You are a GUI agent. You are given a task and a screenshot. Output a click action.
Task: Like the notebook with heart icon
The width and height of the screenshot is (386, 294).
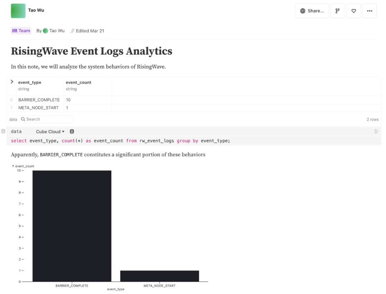tap(353, 11)
